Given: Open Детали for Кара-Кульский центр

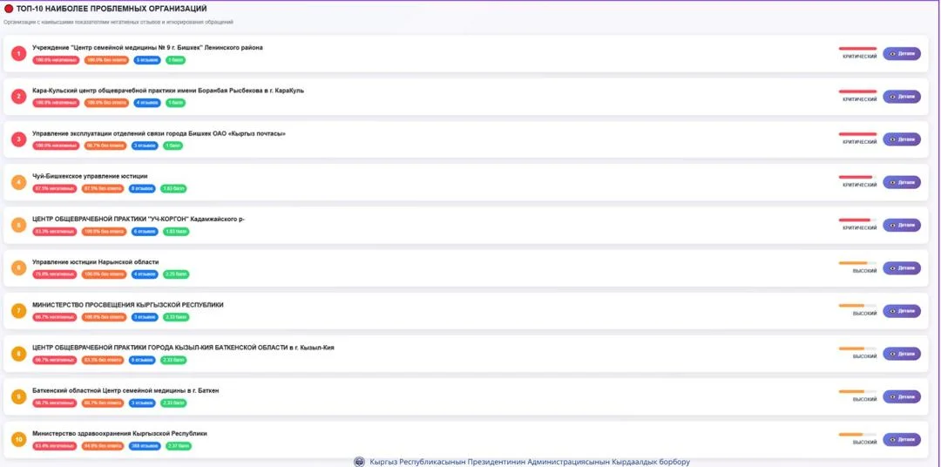Looking at the screenshot, I should click(901, 96).
